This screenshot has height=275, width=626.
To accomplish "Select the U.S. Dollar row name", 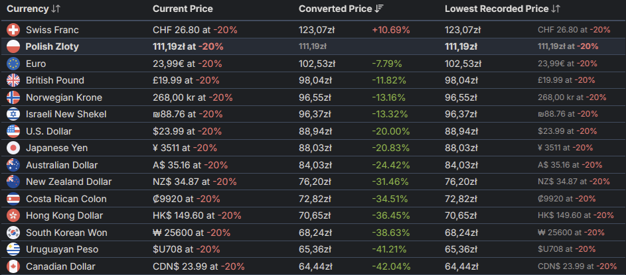I will coord(48,131).
